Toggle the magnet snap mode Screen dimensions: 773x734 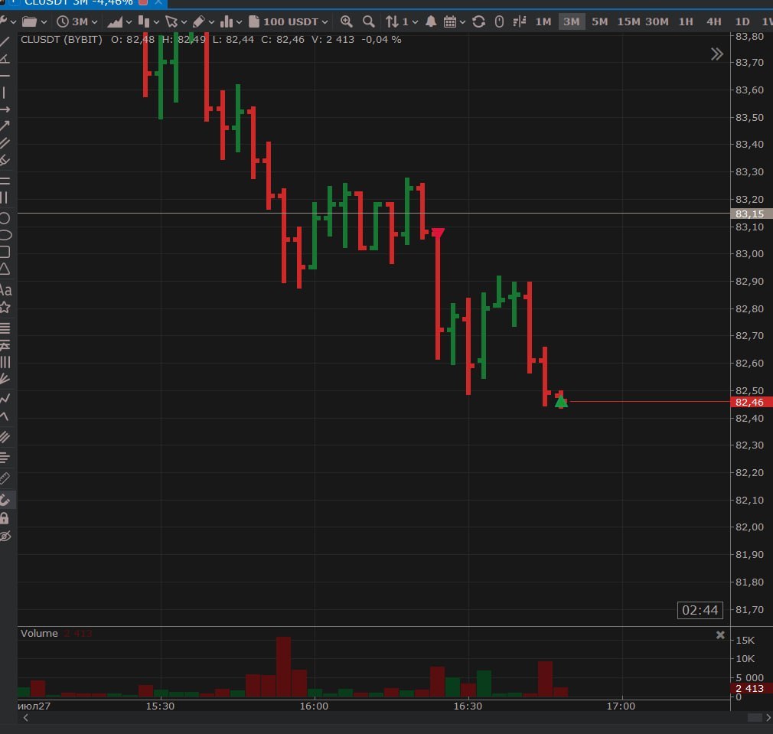tap(5, 500)
